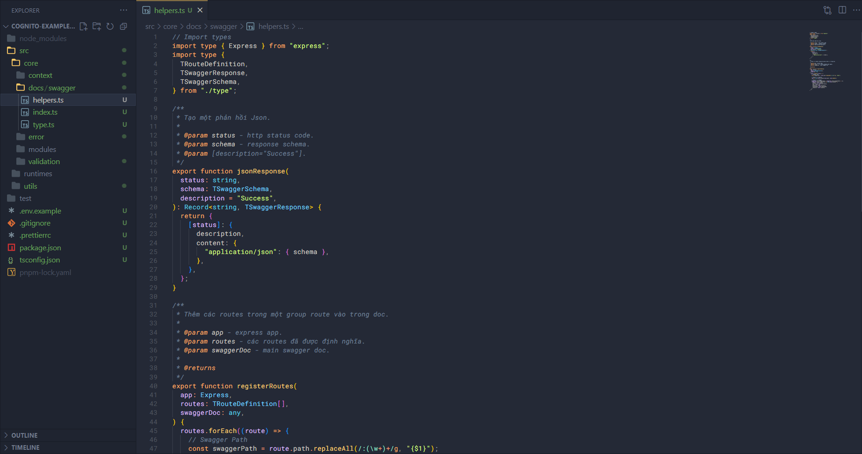Image resolution: width=862 pixels, height=454 pixels.
Task: Expand the TIMELINE panel
Action: 25,447
